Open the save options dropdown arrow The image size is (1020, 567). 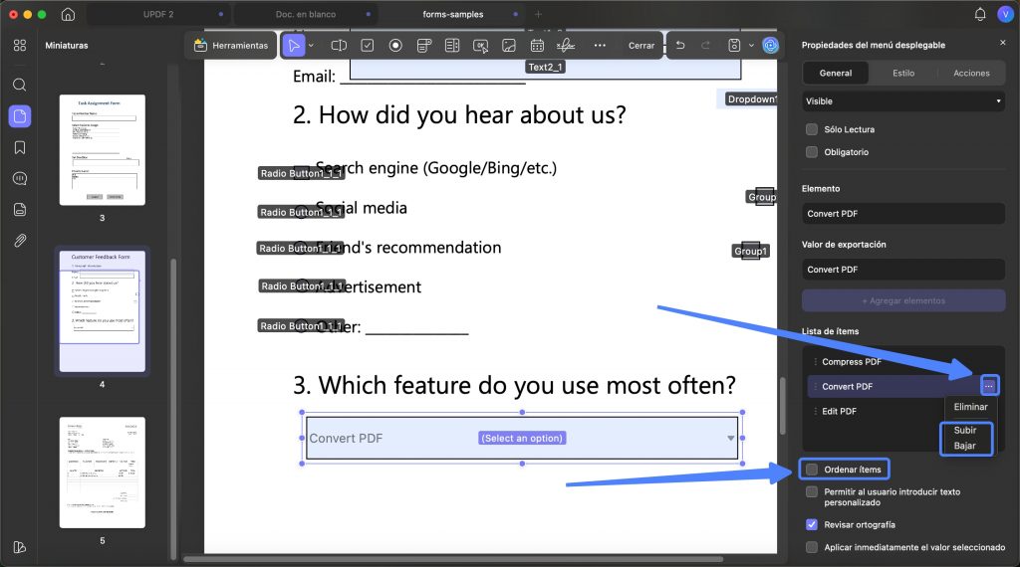point(751,46)
